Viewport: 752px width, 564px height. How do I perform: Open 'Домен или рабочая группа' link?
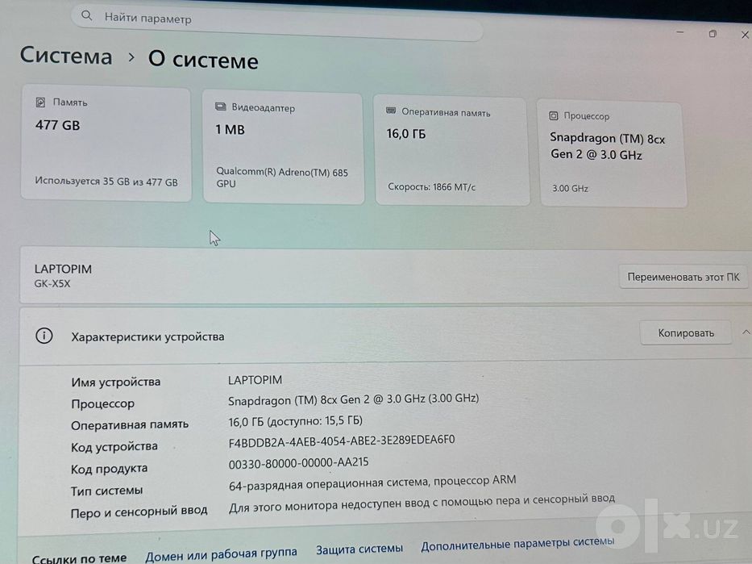221,554
